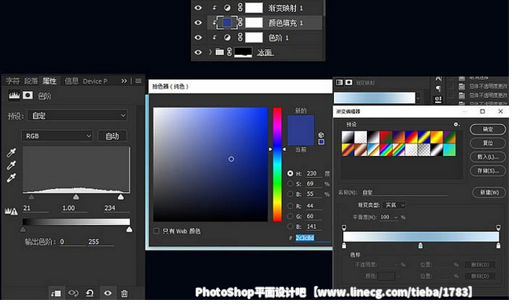Select the black mask thumbnail of 冰面

point(243,52)
